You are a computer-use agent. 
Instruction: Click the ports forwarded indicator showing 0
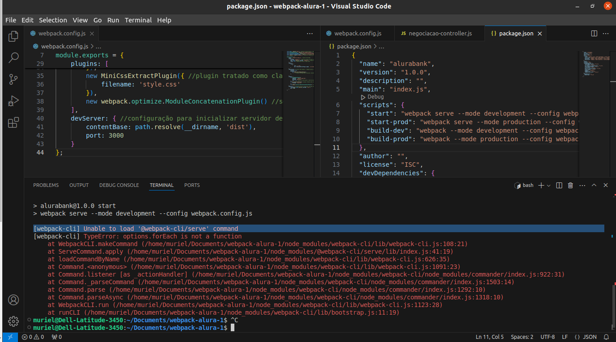pos(57,337)
